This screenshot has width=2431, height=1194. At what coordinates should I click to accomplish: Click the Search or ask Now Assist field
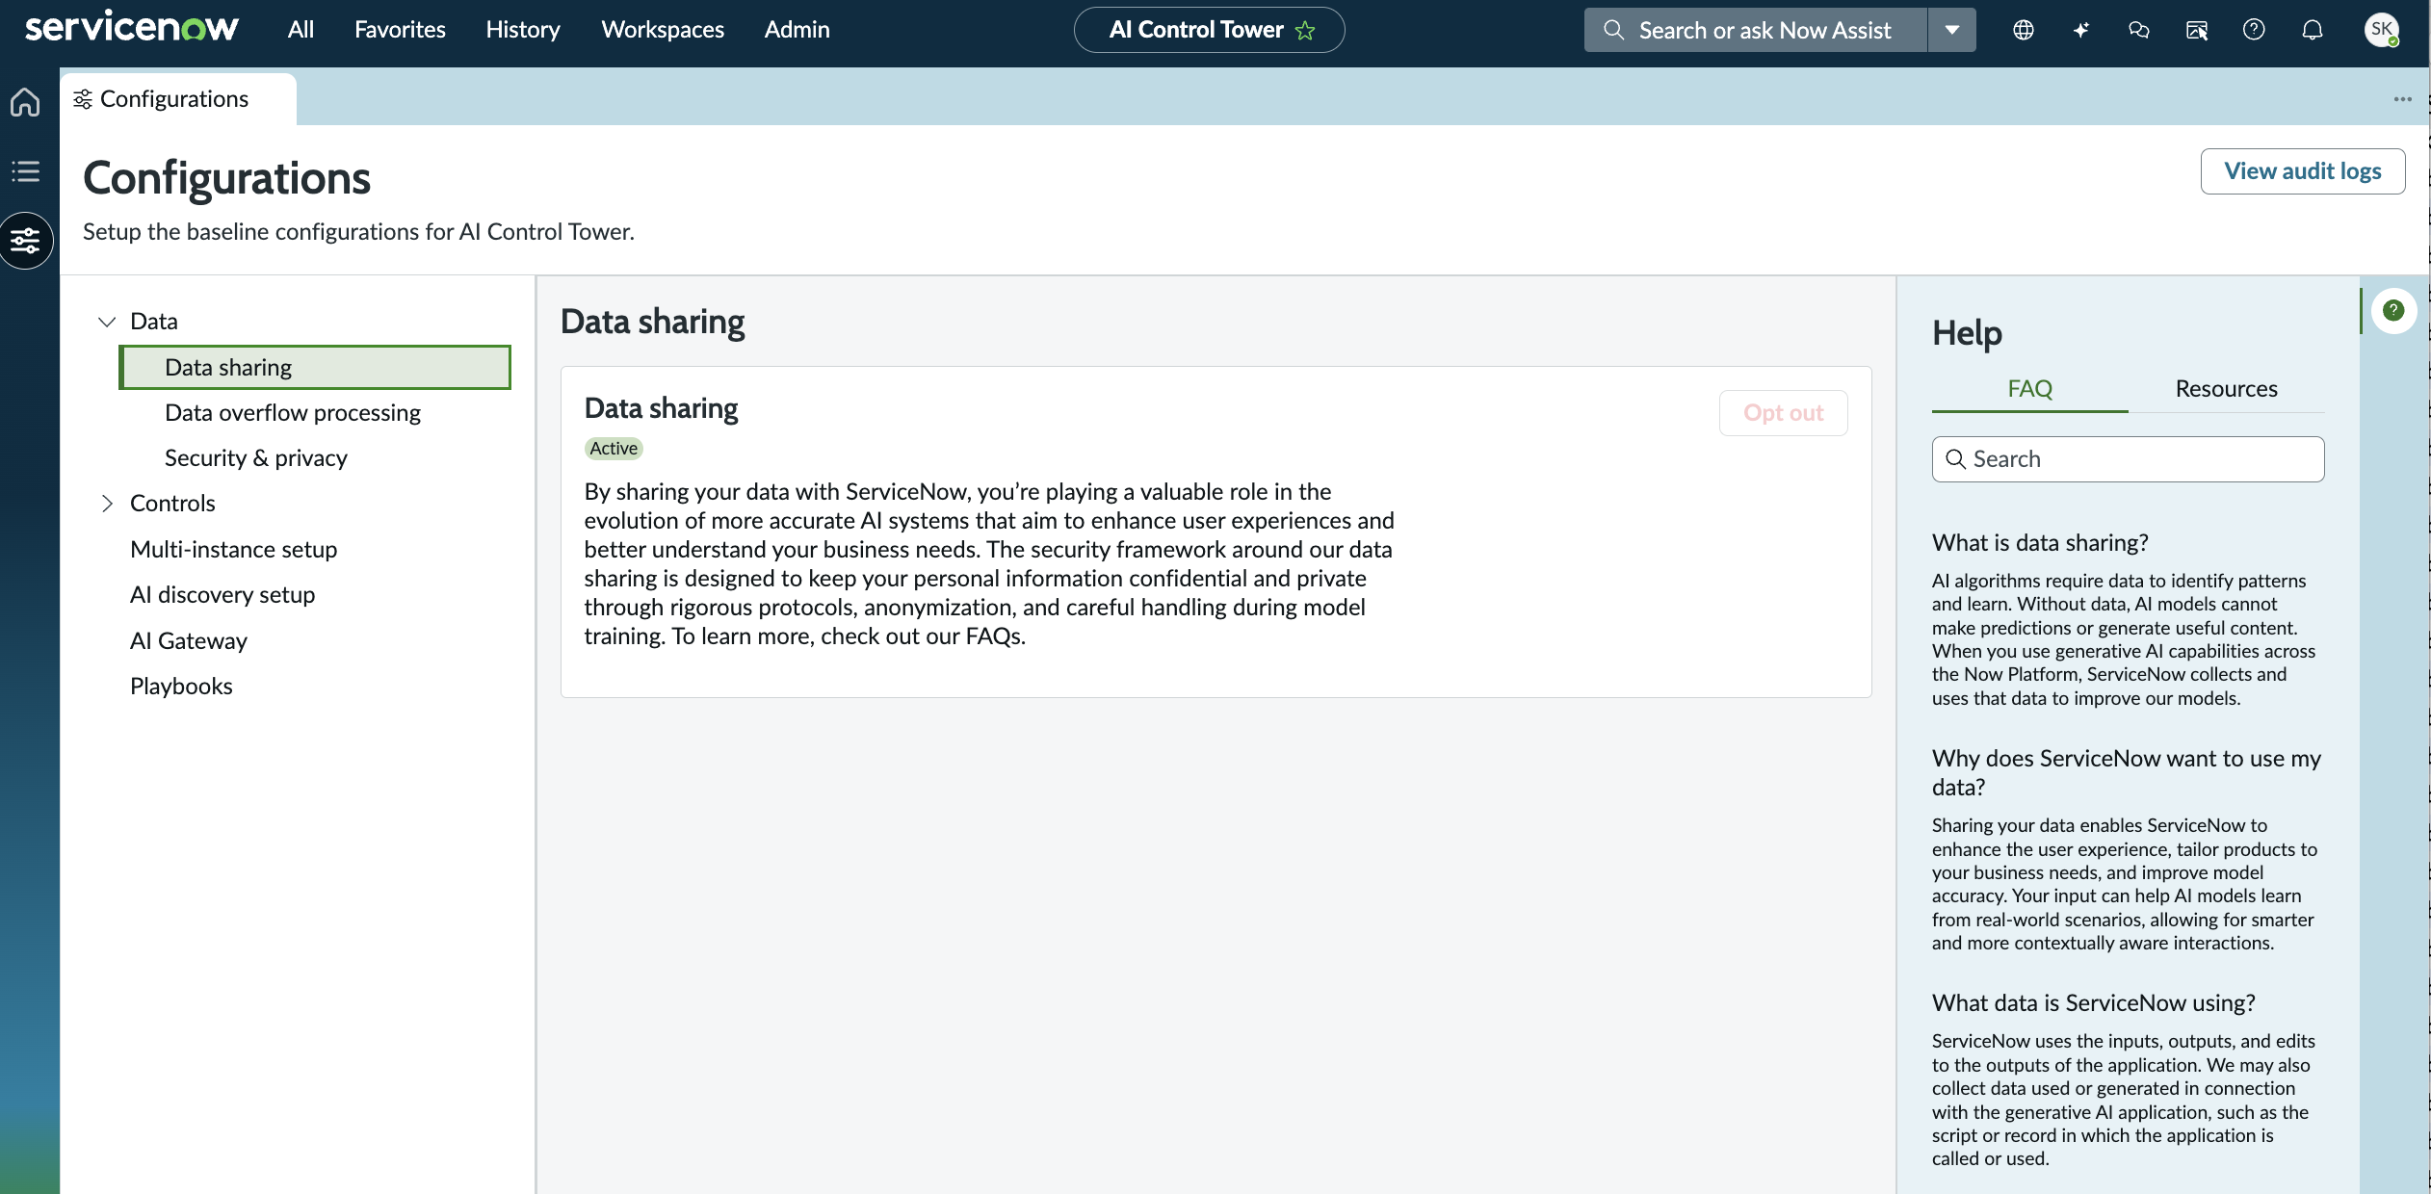(1755, 30)
